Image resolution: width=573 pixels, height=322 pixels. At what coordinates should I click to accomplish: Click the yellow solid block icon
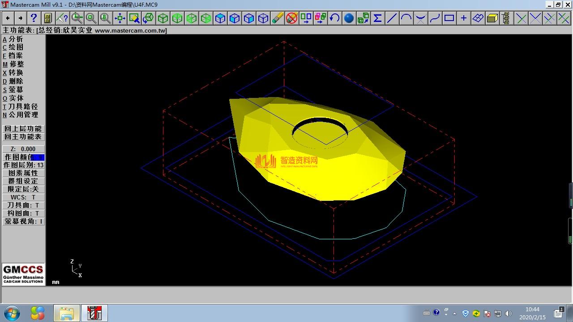[492, 18]
